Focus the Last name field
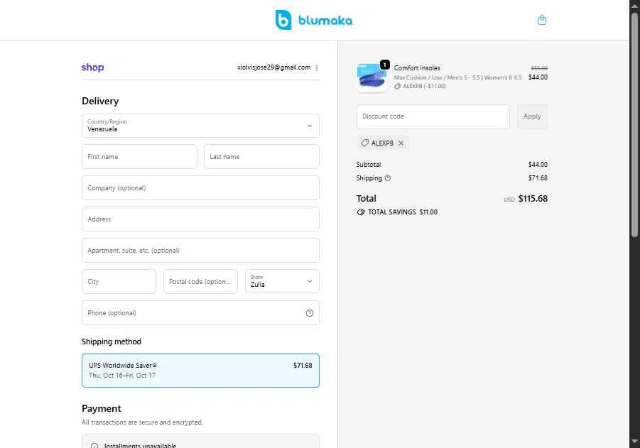 coord(261,157)
